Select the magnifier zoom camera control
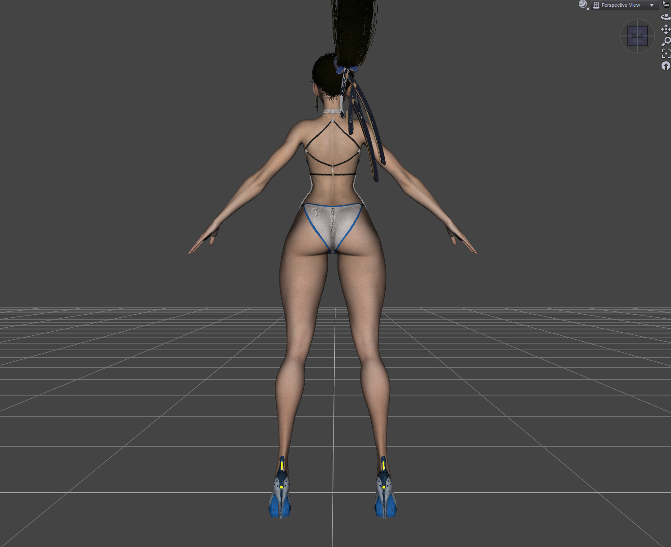The height and width of the screenshot is (547, 671). click(666, 42)
